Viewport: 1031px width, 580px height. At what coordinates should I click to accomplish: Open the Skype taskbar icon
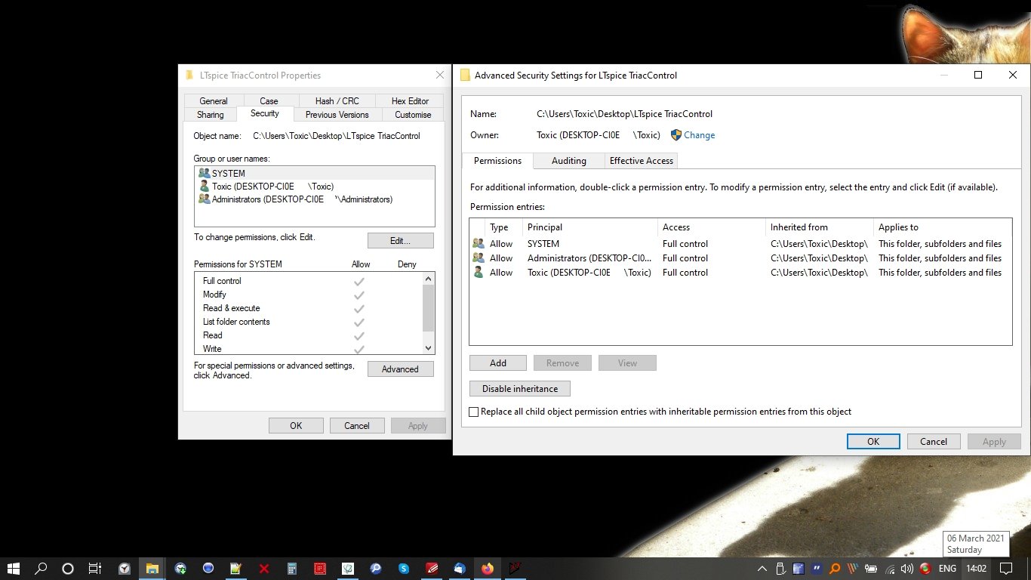(404, 568)
